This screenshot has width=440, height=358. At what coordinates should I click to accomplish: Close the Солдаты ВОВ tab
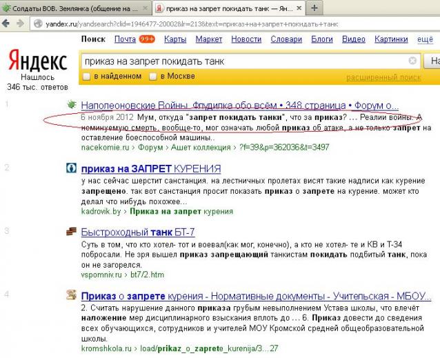click(145, 8)
